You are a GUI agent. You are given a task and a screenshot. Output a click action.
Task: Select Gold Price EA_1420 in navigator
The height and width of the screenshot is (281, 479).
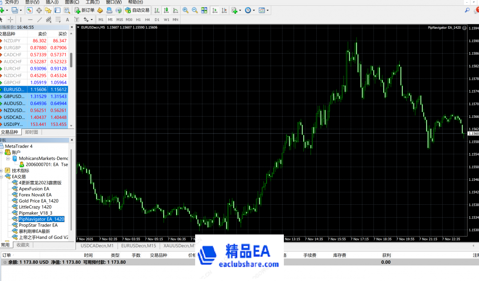(39, 201)
